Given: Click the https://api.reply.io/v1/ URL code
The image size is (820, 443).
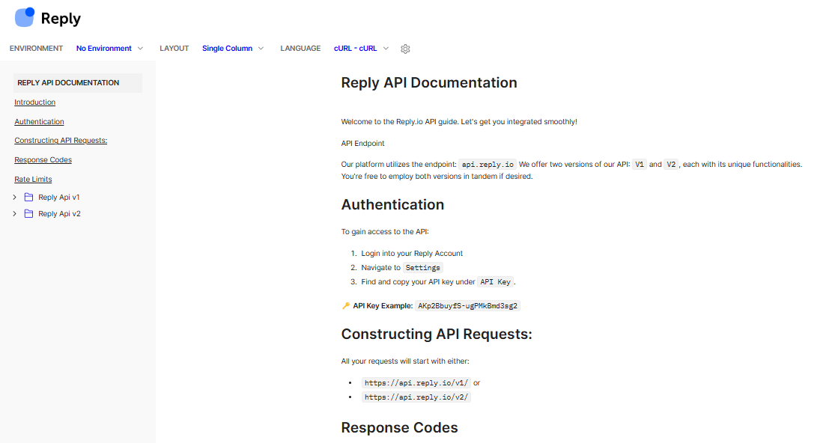Looking at the screenshot, I should click(x=416, y=383).
